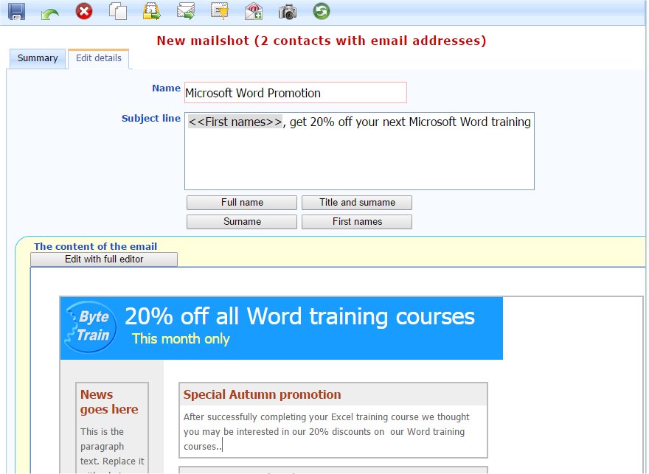The height and width of the screenshot is (474, 649).
Task: Click the 20% off all Word training courses heading
Action: point(299,316)
